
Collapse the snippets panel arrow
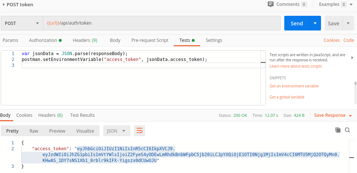click(352, 58)
